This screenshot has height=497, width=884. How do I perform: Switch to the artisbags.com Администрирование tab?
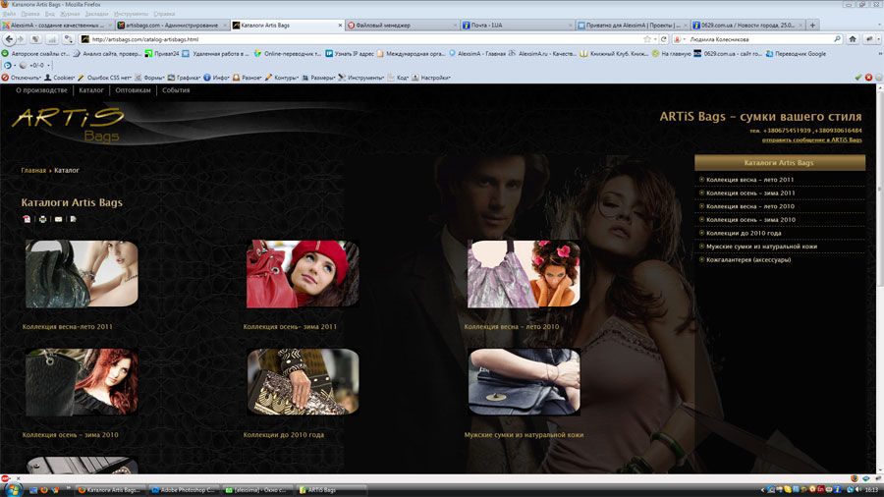(171, 26)
